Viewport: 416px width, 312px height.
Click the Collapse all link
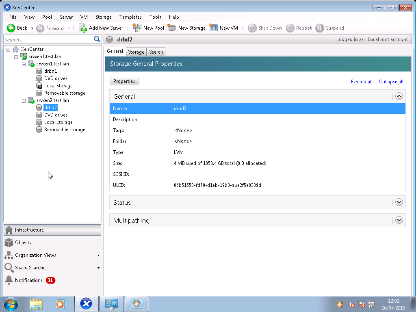click(391, 82)
